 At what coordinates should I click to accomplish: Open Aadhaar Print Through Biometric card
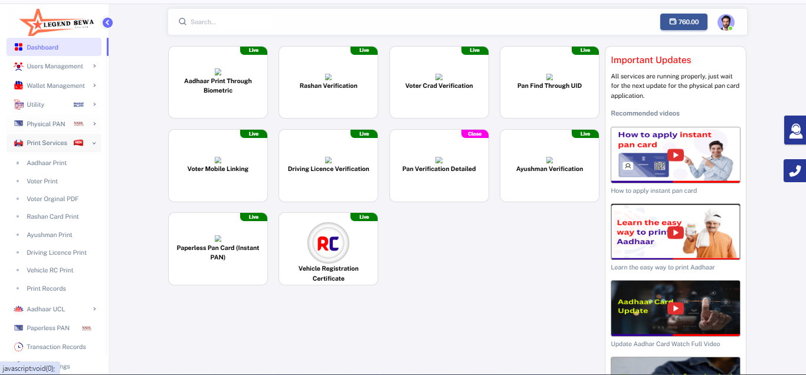pyautogui.click(x=218, y=83)
